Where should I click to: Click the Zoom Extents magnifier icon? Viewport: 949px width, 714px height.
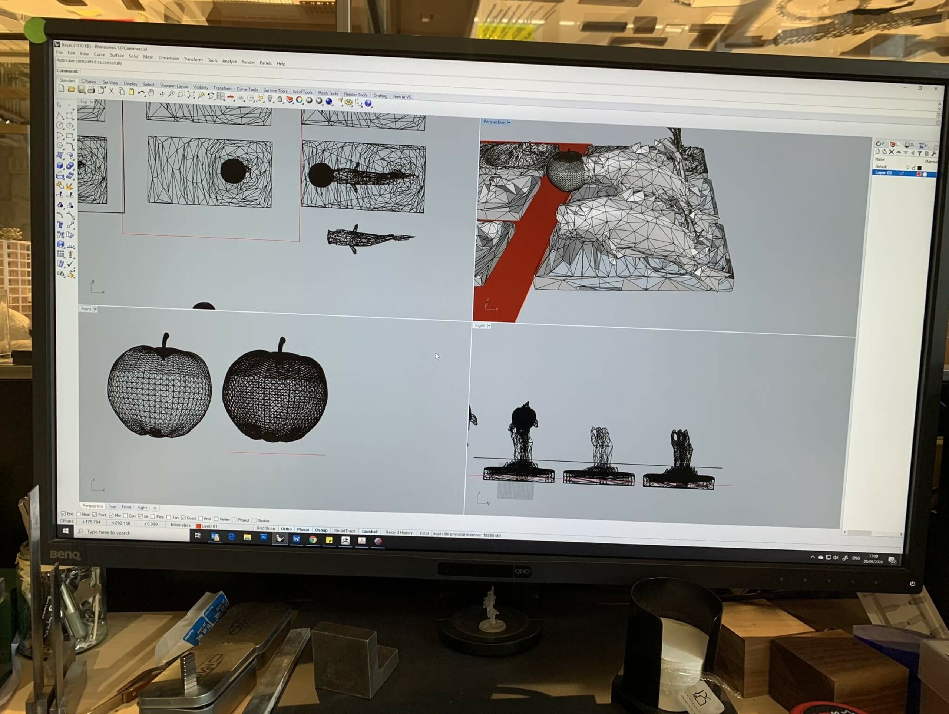(191, 95)
